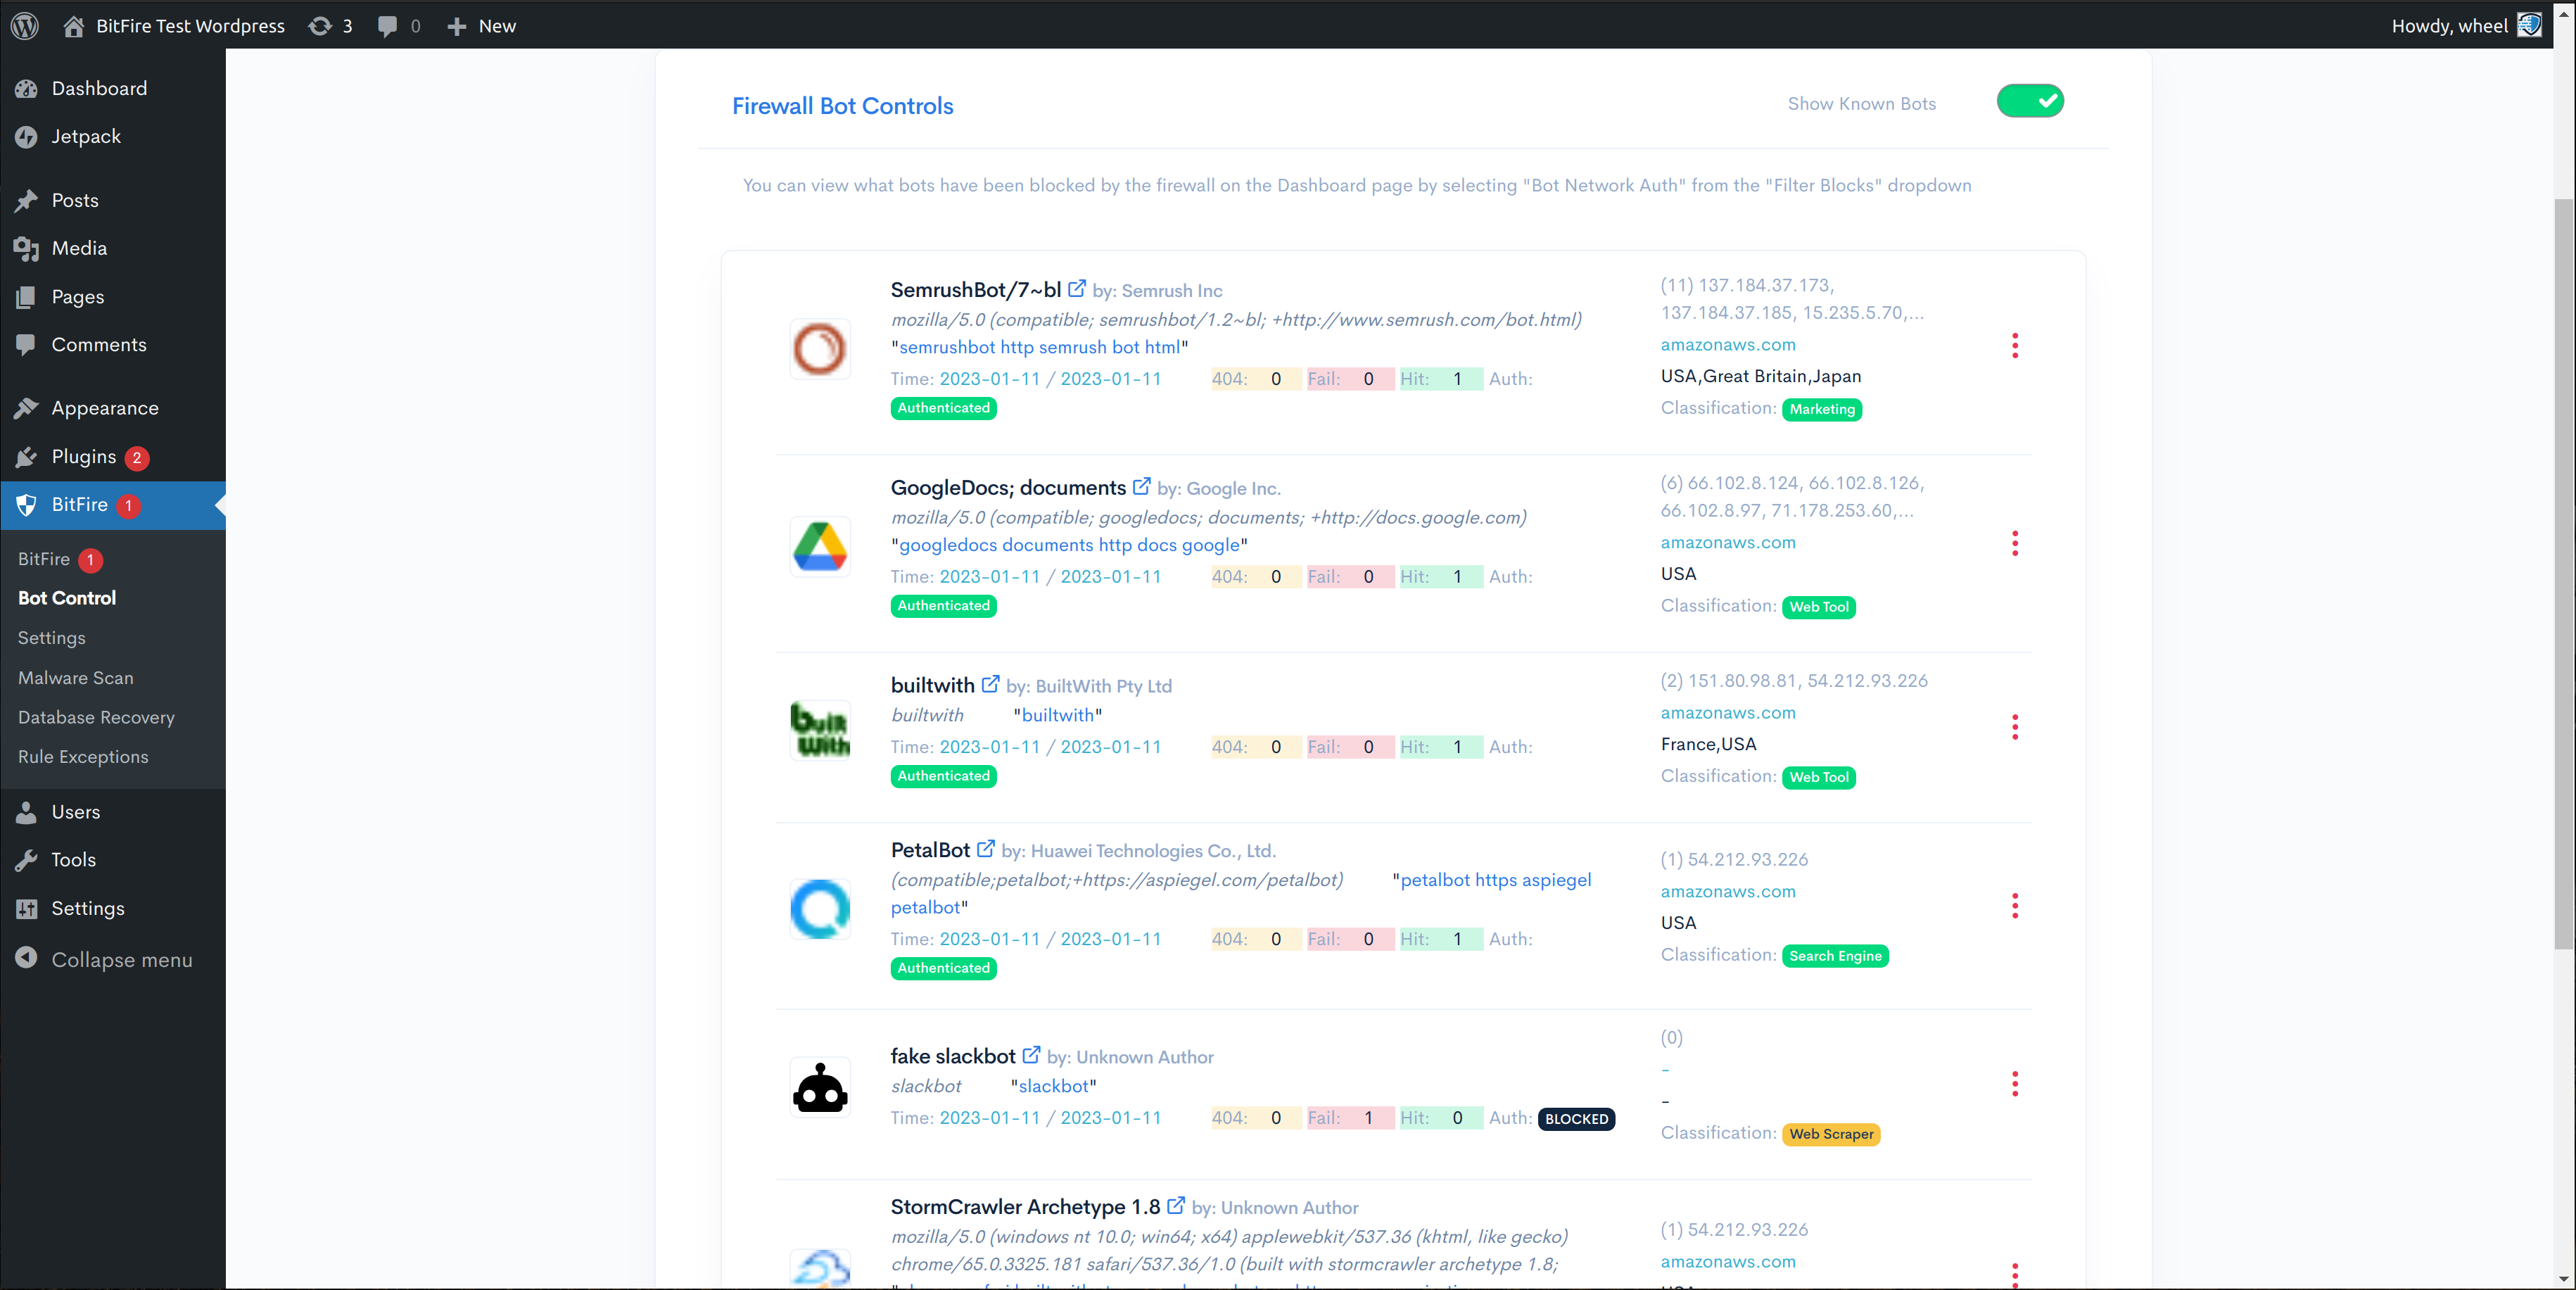Click external link icon next to builtwith
Screen dimensions: 2576x1290
[x=990, y=684]
